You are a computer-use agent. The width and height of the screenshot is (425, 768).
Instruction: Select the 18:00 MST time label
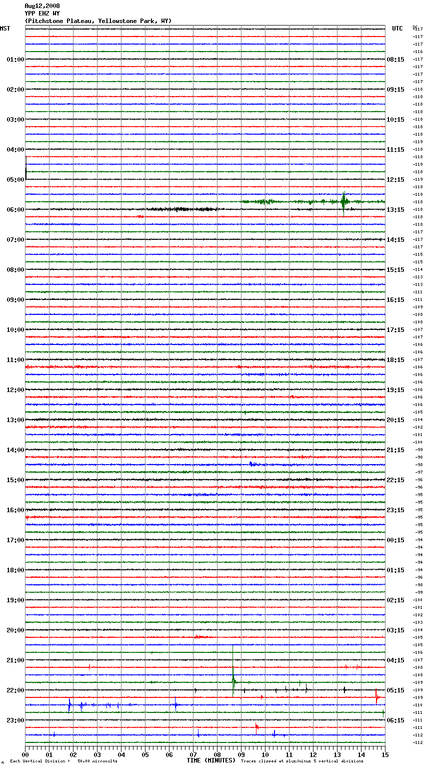15,570
